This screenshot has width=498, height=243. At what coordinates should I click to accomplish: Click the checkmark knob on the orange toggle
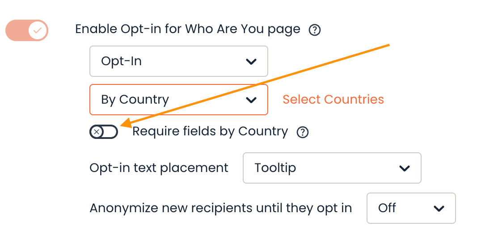tap(38, 30)
